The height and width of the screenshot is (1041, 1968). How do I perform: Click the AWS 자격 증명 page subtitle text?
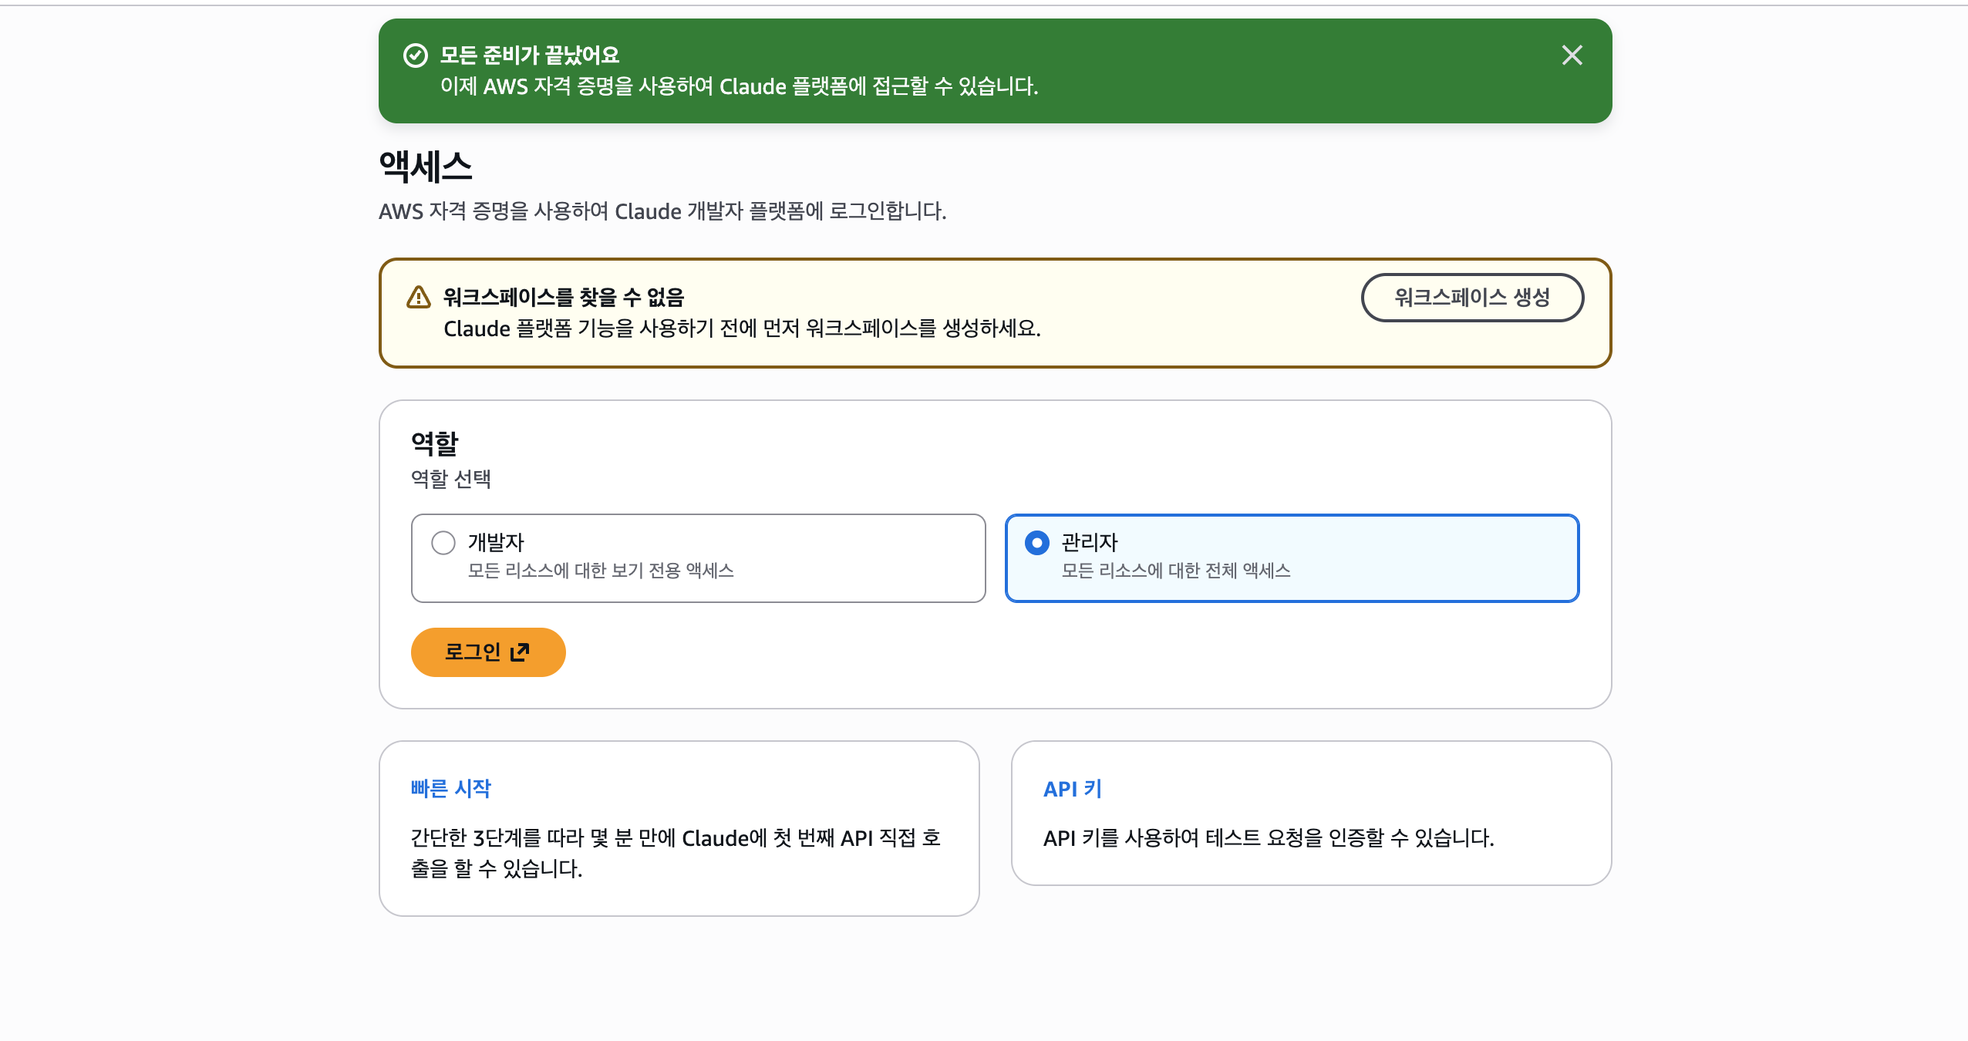tap(662, 211)
